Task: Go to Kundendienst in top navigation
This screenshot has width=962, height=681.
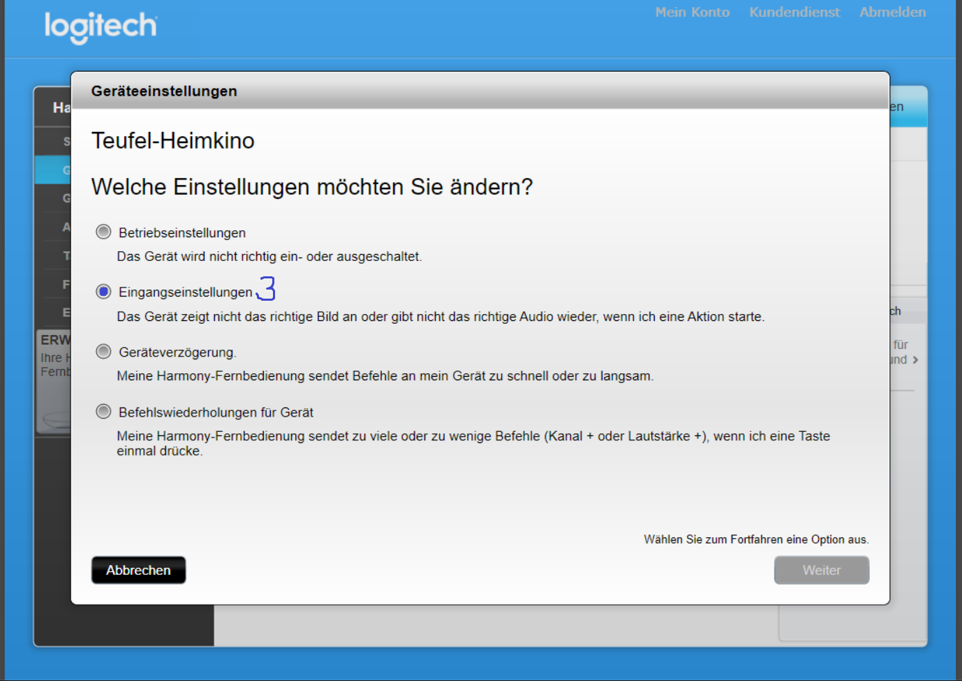Action: pyautogui.click(x=794, y=12)
